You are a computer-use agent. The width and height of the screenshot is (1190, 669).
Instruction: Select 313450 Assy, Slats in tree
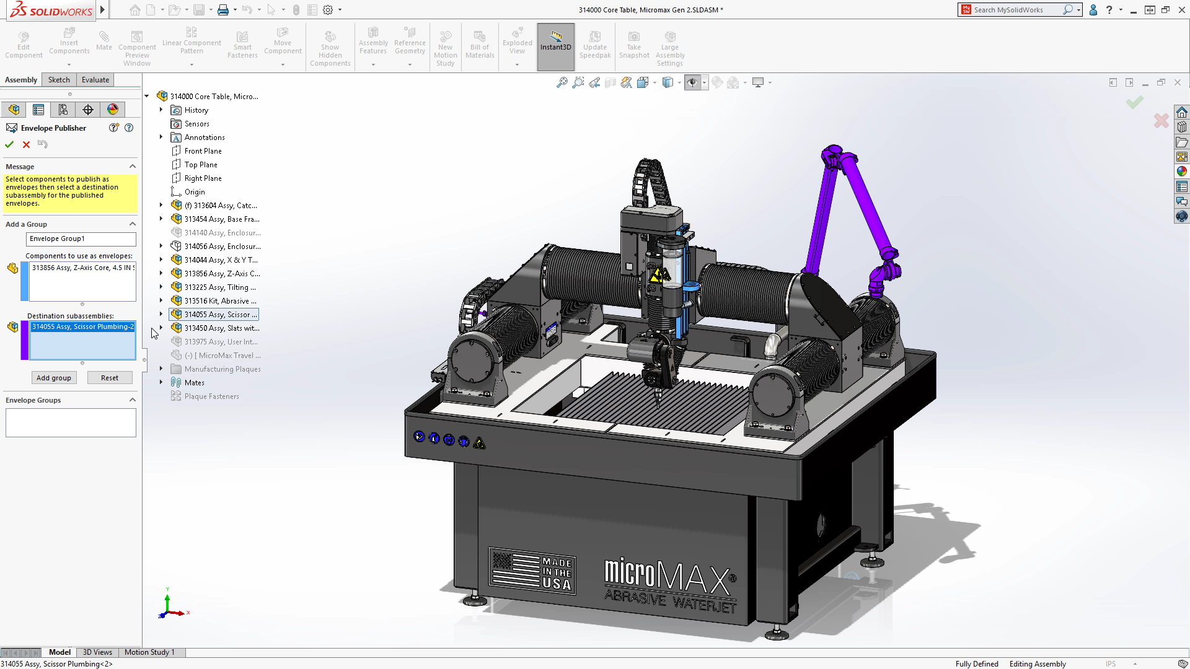(221, 328)
